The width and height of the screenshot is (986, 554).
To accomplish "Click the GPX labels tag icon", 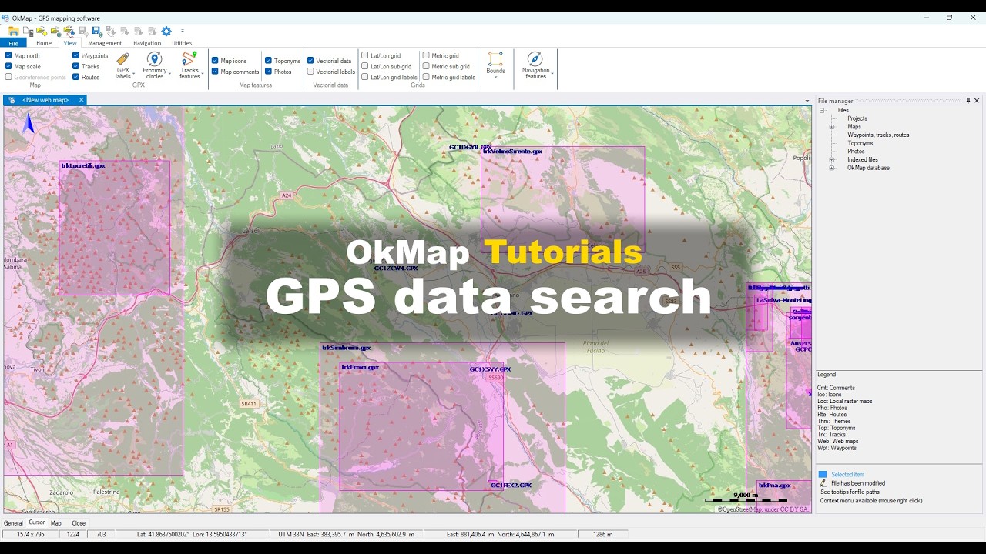I will [x=123, y=59].
